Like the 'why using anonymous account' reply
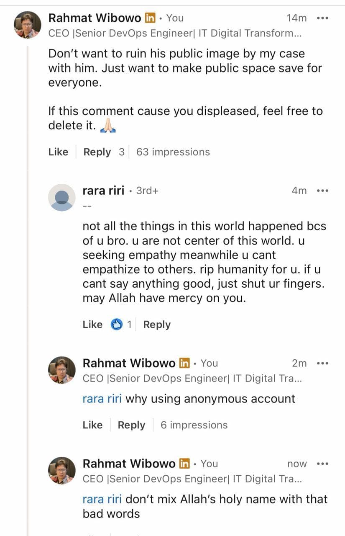Image resolution: width=345 pixels, height=536 pixels. [x=92, y=425]
